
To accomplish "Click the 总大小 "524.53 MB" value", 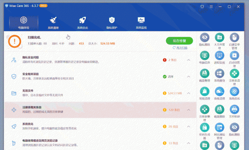I will [108, 44].
